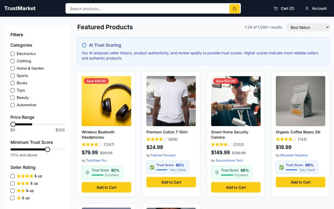Enable the Beauty category filter

coord(13,98)
